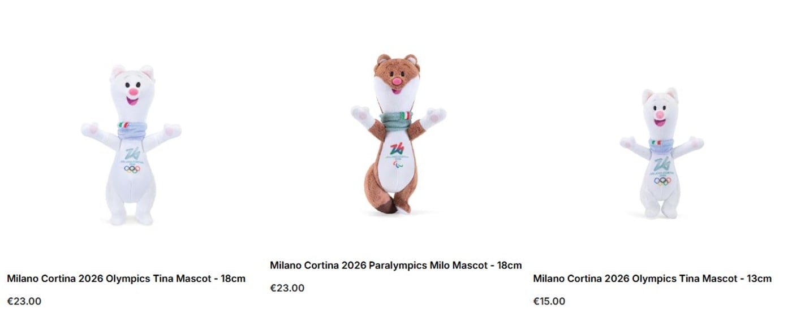Image resolution: width=792 pixels, height=326 pixels.
Task: Click the Olympic rings on the 18cm Tina plush
Action: point(132,168)
